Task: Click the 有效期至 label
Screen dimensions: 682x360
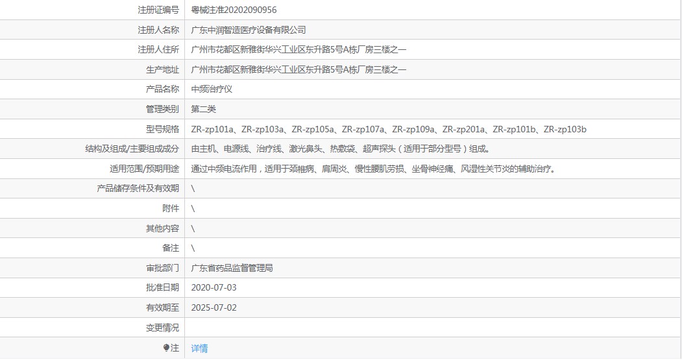Action: pyautogui.click(x=162, y=307)
